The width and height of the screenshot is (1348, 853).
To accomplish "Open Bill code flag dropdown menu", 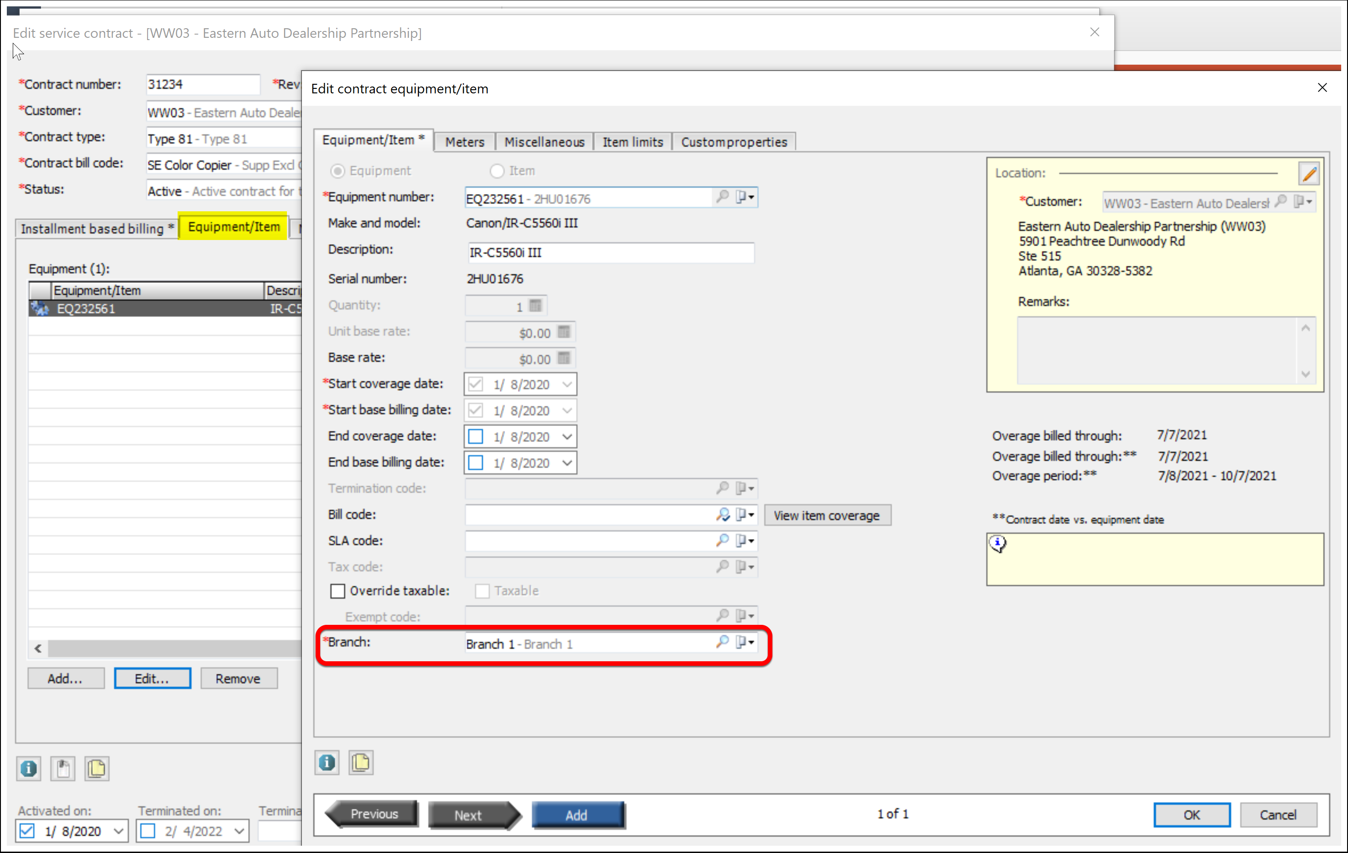I will 745,514.
